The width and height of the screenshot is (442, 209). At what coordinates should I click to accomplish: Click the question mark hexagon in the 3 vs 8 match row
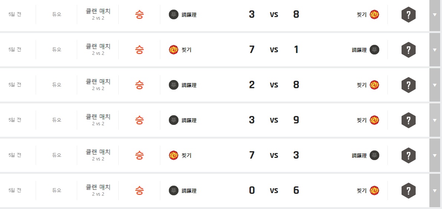click(x=408, y=15)
